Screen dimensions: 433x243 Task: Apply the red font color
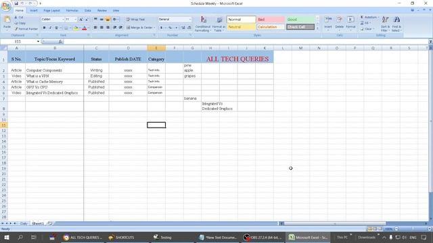click(85, 28)
